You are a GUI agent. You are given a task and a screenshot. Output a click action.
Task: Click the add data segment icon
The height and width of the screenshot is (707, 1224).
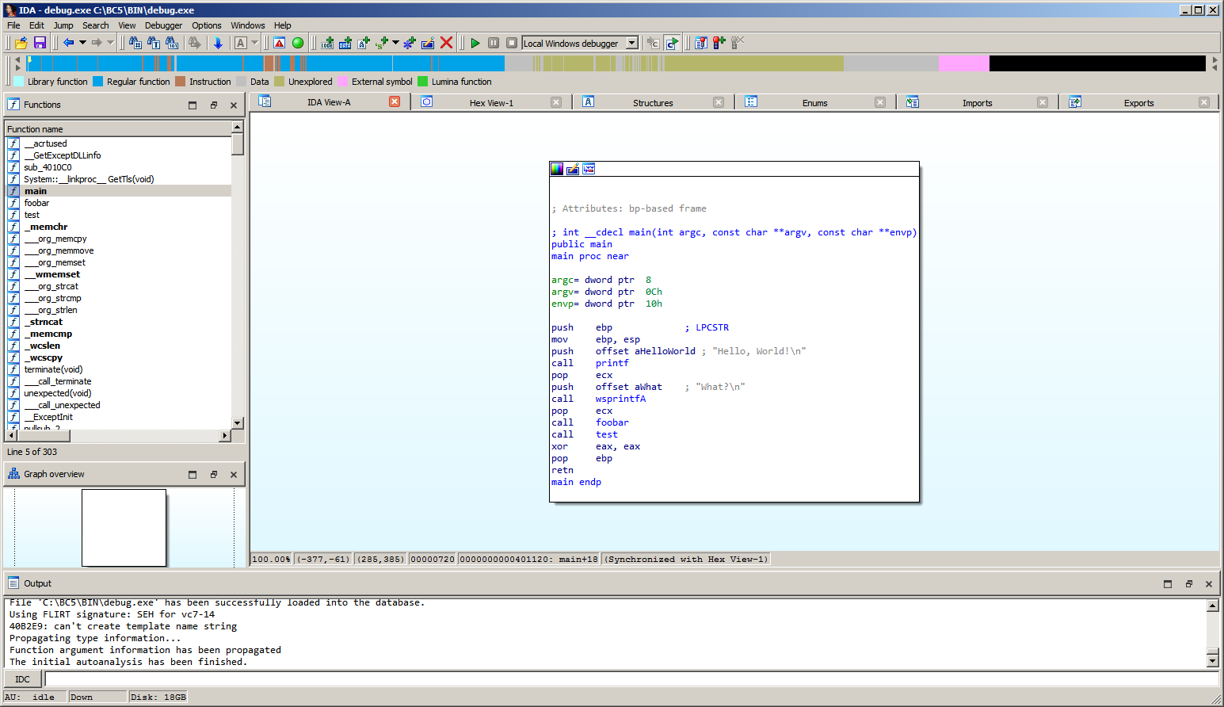click(x=345, y=43)
